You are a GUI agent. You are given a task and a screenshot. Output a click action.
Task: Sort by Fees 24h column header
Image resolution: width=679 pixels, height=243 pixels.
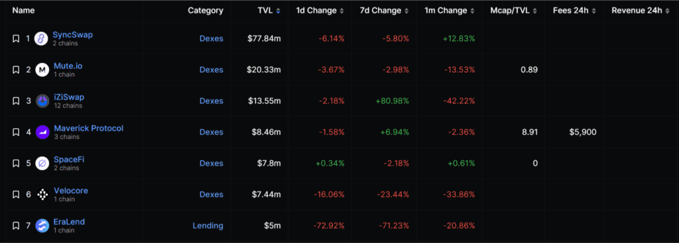click(x=575, y=11)
